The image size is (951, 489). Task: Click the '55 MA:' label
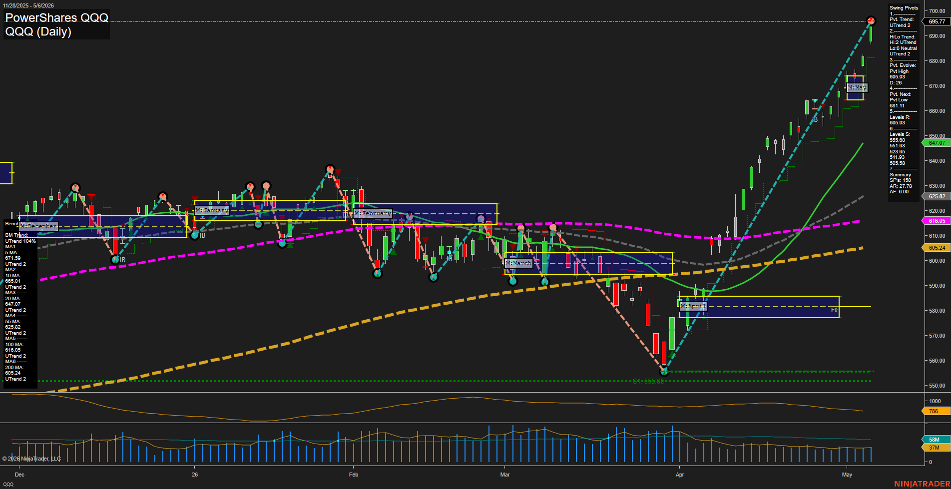point(13,322)
